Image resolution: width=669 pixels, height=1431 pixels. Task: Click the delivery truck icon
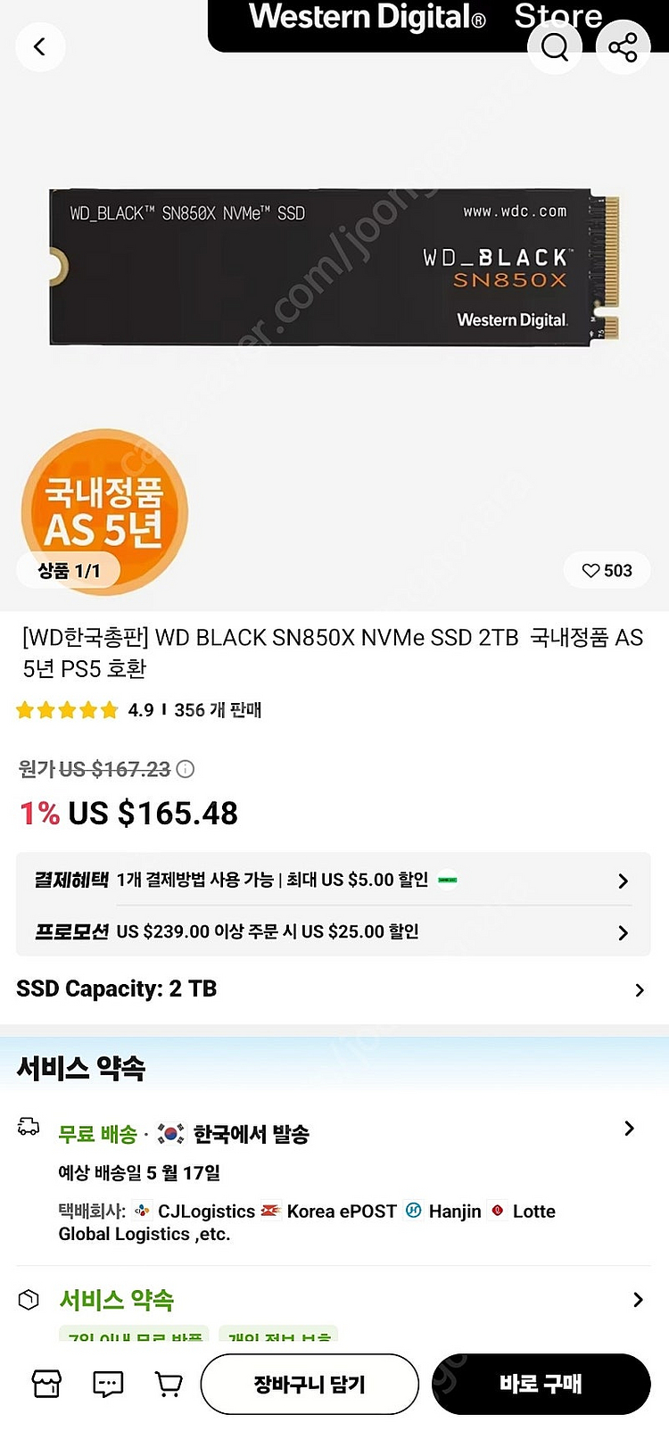[29, 1128]
